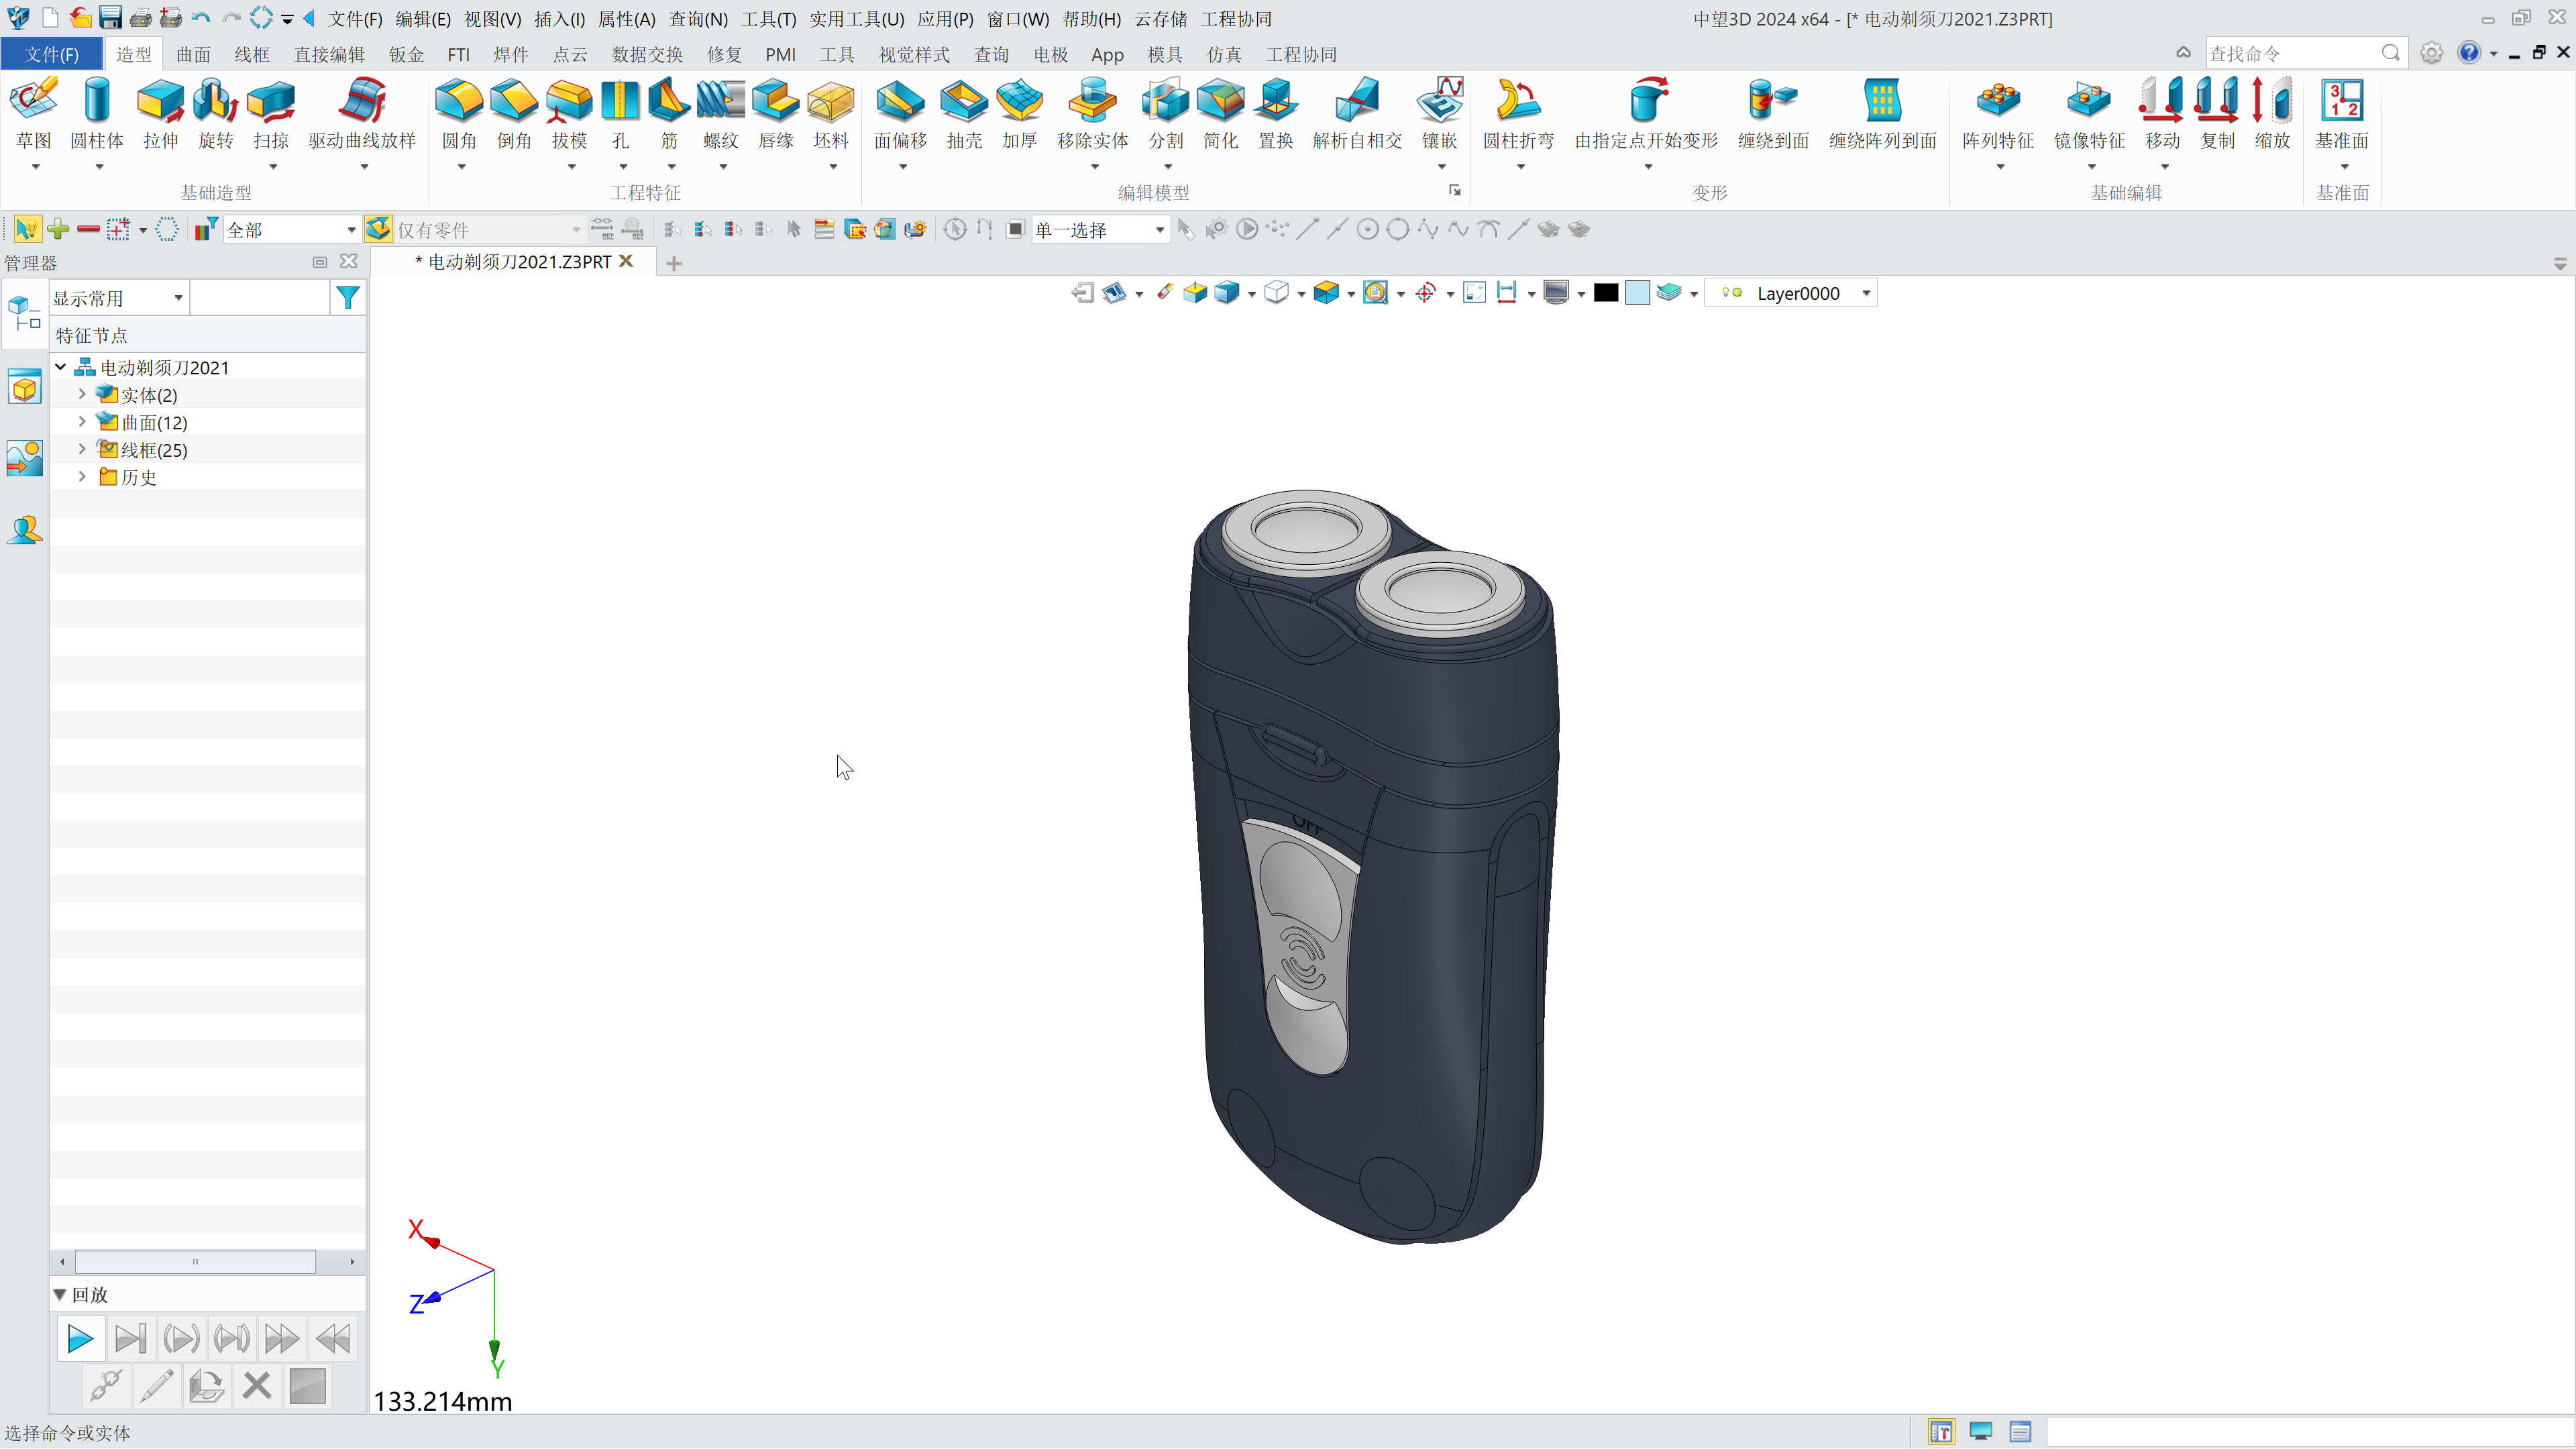This screenshot has width=2576, height=1449.
Task: Select the 旋转 revolve tool
Action: coord(215,114)
